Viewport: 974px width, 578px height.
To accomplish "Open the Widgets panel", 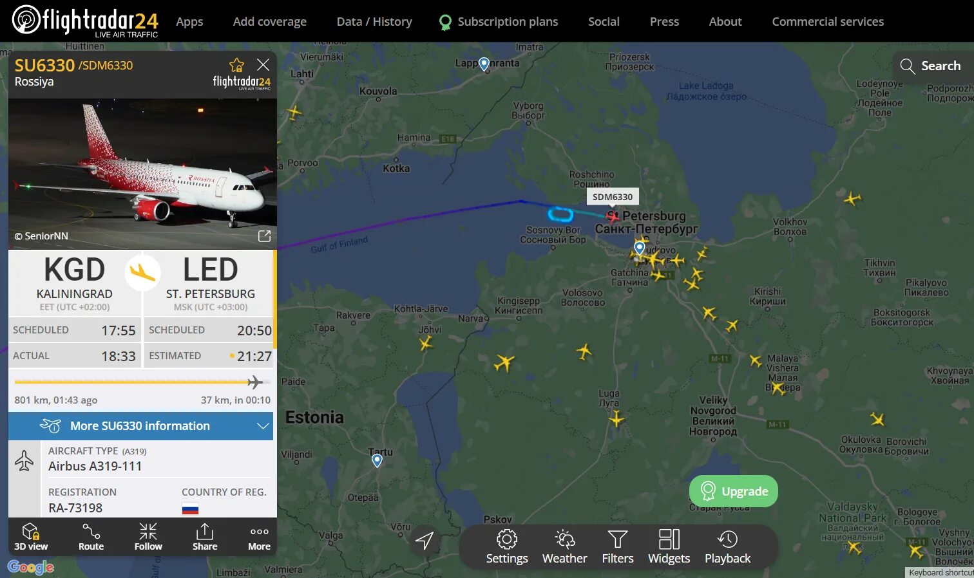I will point(669,547).
